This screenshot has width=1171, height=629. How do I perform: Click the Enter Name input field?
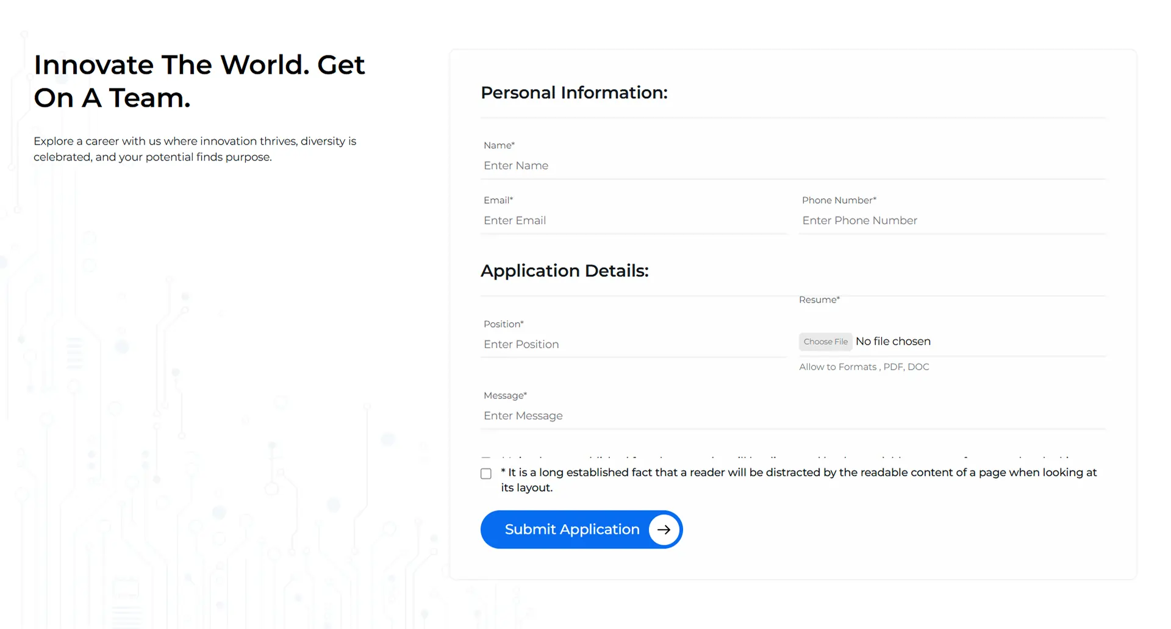[610, 165]
